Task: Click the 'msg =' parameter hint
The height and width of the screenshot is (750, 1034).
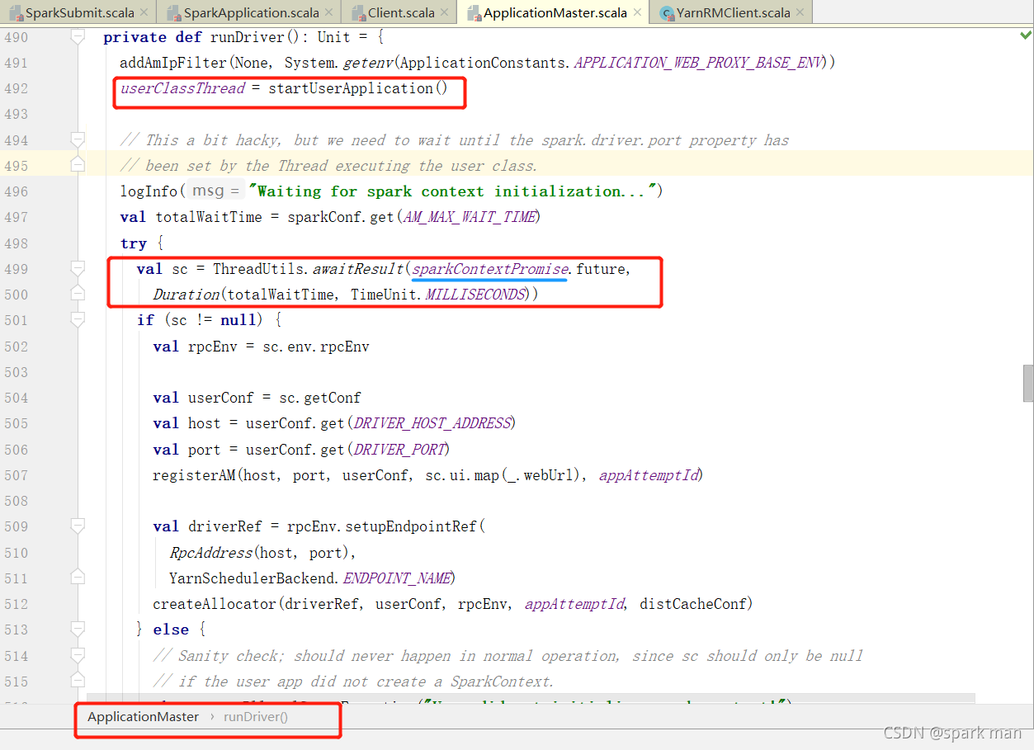Action: click(x=215, y=191)
